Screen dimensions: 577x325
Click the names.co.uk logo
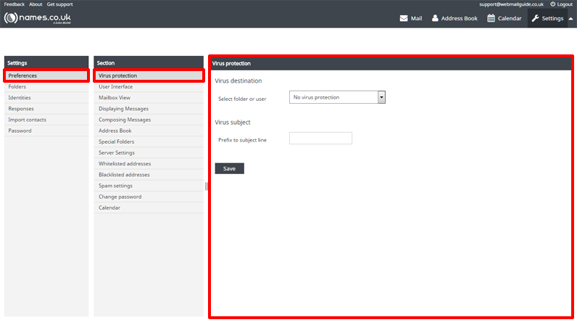(x=38, y=17)
